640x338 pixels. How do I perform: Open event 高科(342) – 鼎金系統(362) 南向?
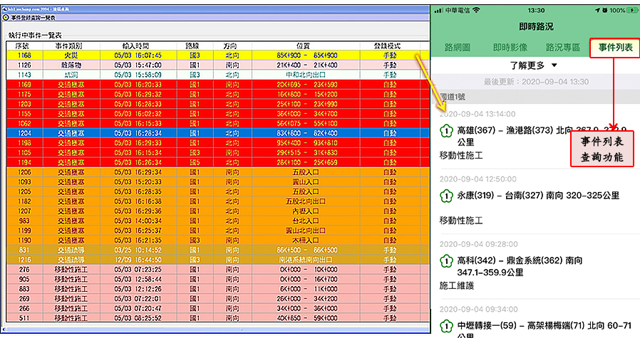520,266
